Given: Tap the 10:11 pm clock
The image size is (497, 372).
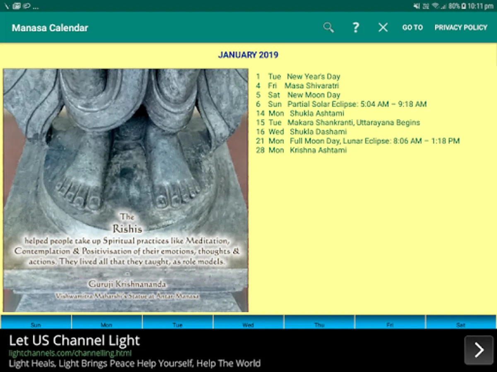Looking at the screenshot, I should pos(480,6).
